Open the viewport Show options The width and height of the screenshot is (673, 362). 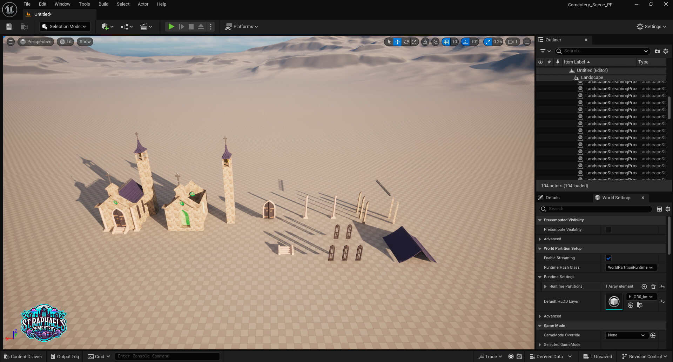pyautogui.click(x=85, y=42)
